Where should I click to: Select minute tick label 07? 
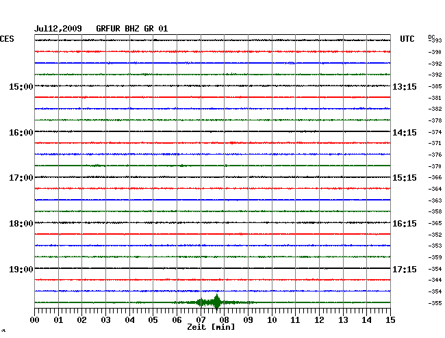[201, 320]
